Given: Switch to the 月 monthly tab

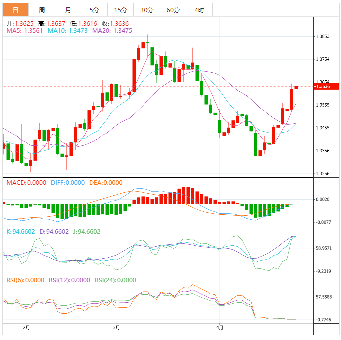Looking at the screenshot, I should click(68, 10).
